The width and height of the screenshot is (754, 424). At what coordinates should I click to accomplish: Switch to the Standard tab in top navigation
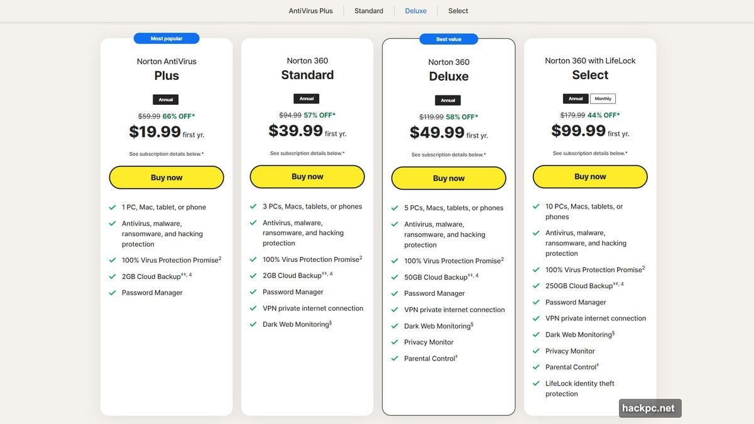[x=369, y=10]
